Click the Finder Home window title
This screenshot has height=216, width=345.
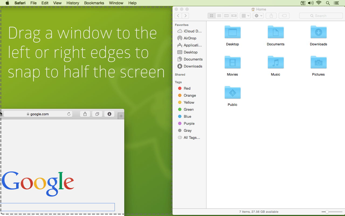[259, 9]
